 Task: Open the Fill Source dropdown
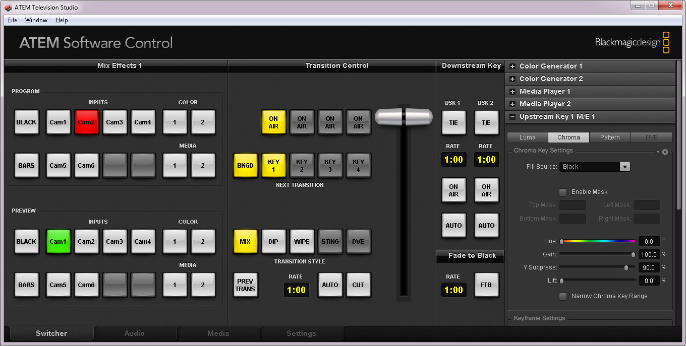[595, 167]
